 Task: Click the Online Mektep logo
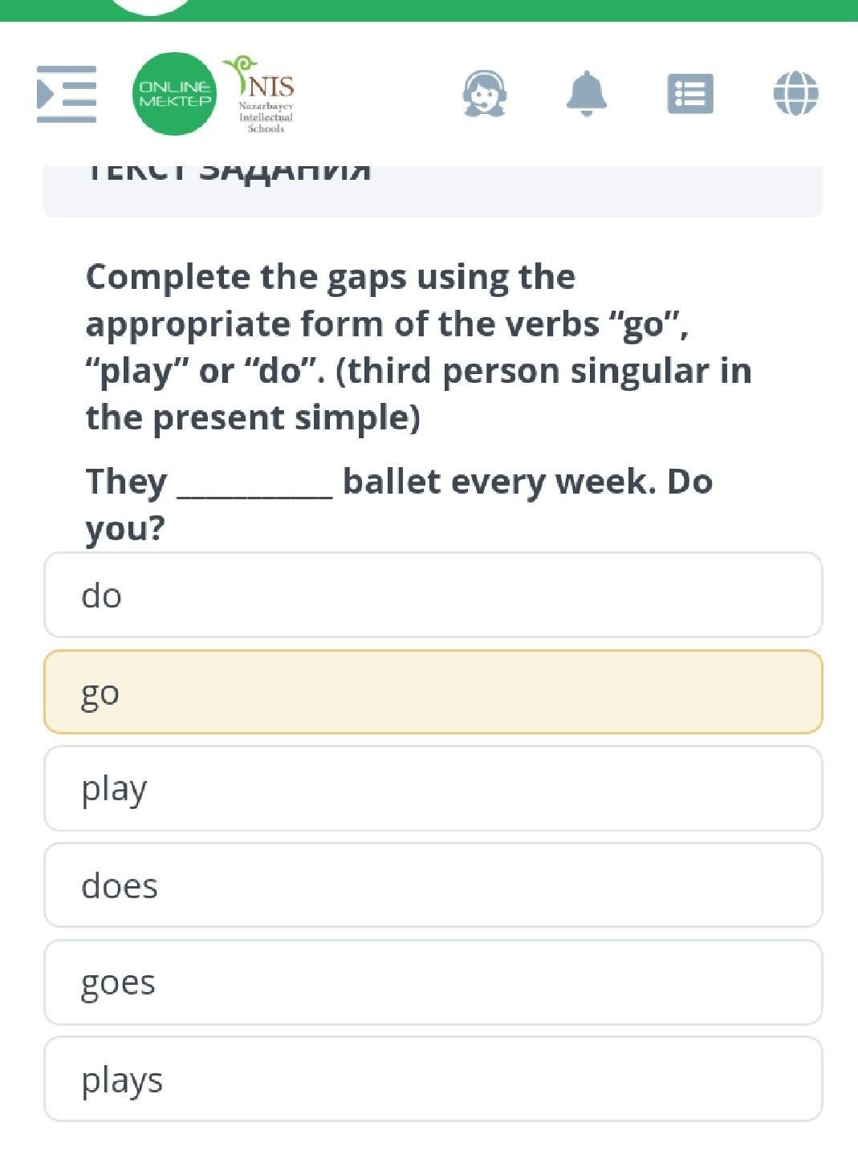pyautogui.click(x=174, y=94)
